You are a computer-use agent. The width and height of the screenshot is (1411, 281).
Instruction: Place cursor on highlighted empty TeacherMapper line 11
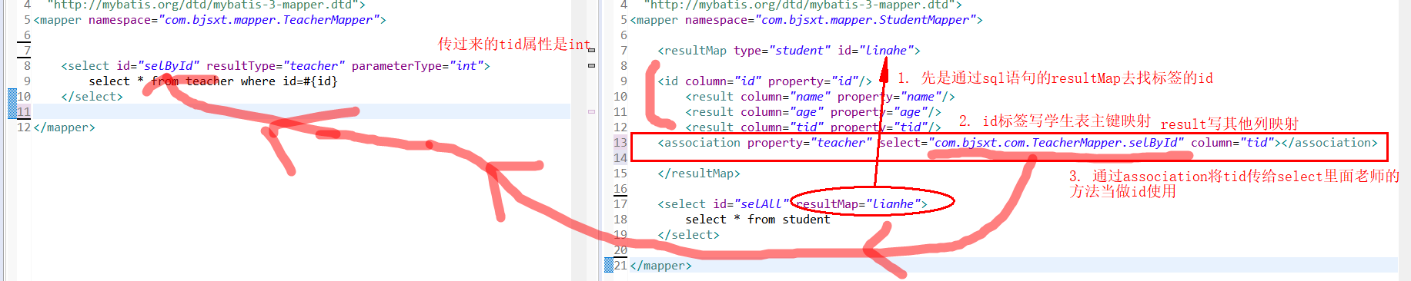point(300,112)
